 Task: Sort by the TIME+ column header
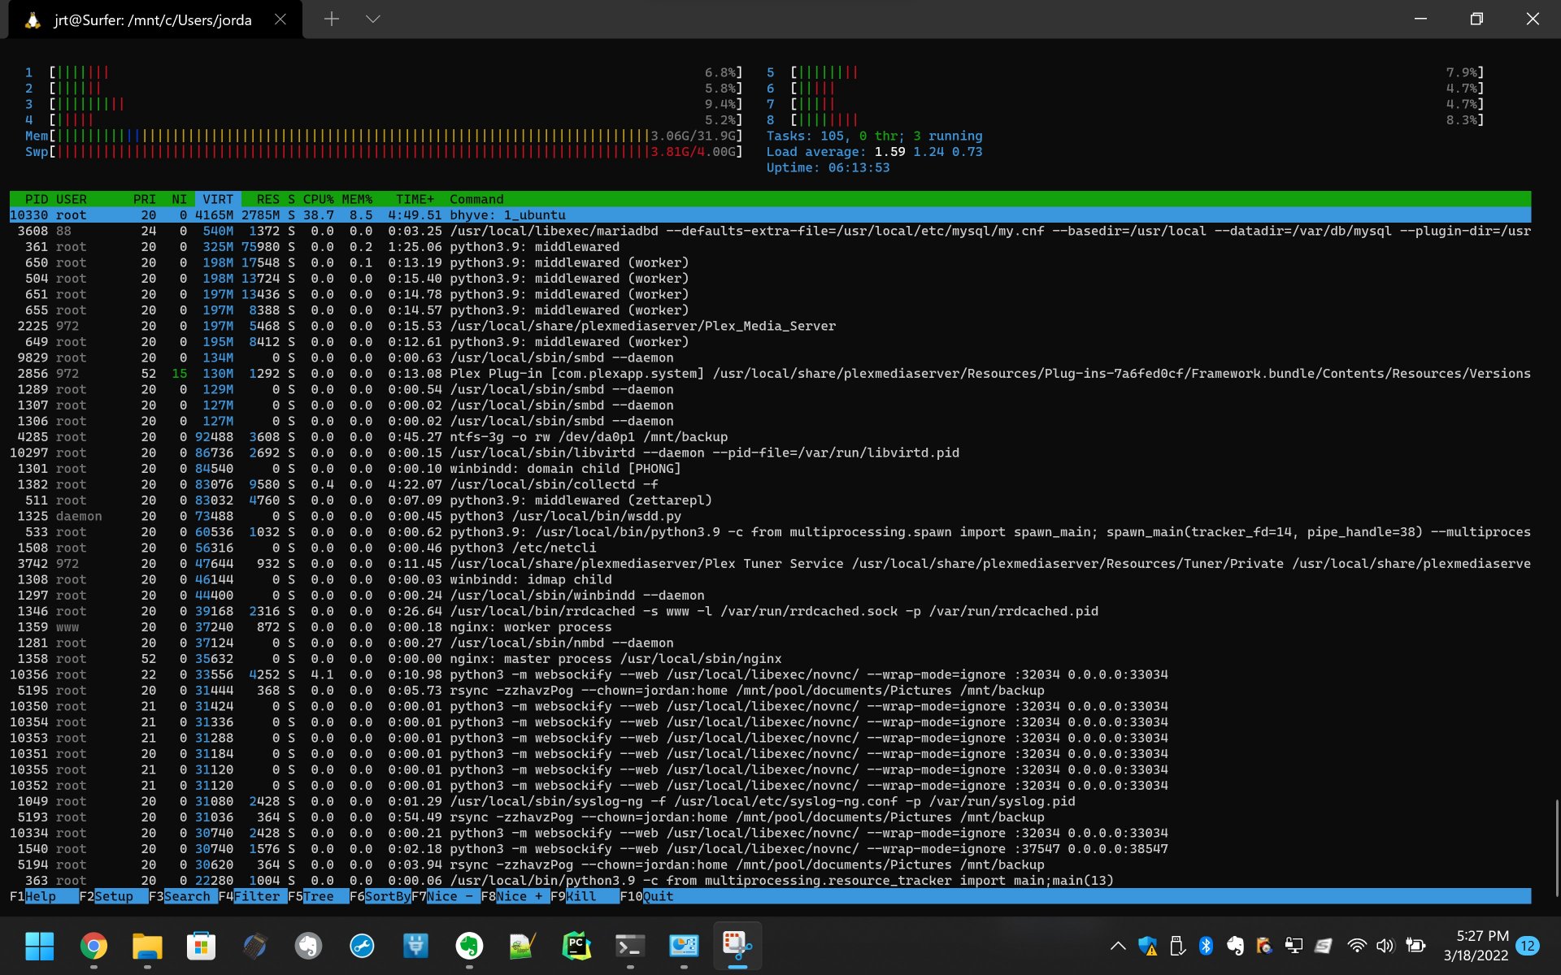(x=415, y=199)
